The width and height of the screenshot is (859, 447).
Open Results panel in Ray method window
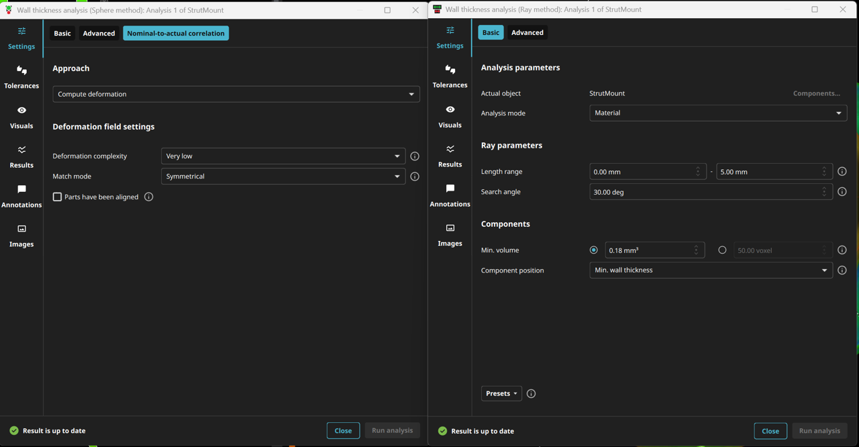(x=450, y=156)
